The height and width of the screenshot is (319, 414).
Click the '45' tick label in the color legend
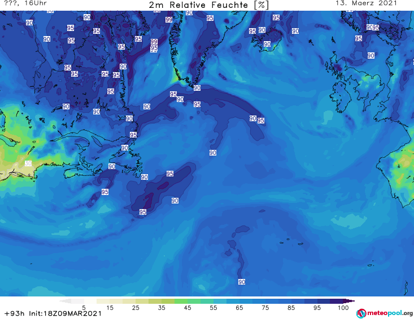(x=188, y=308)
